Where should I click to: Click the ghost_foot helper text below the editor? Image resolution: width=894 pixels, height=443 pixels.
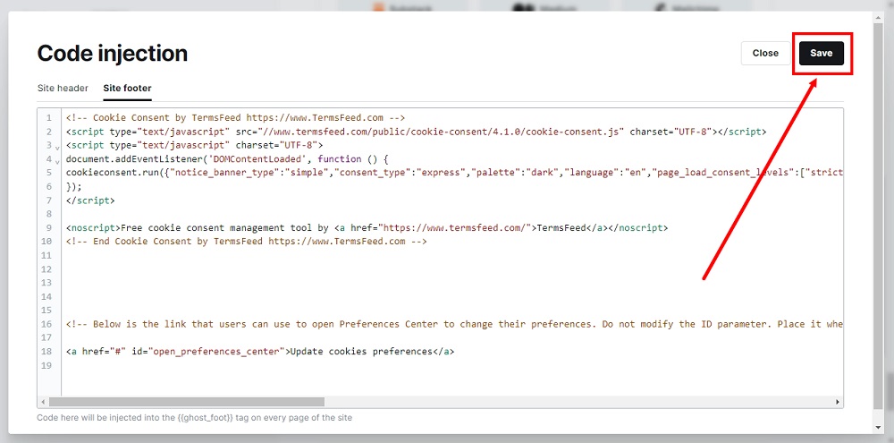tap(194, 418)
